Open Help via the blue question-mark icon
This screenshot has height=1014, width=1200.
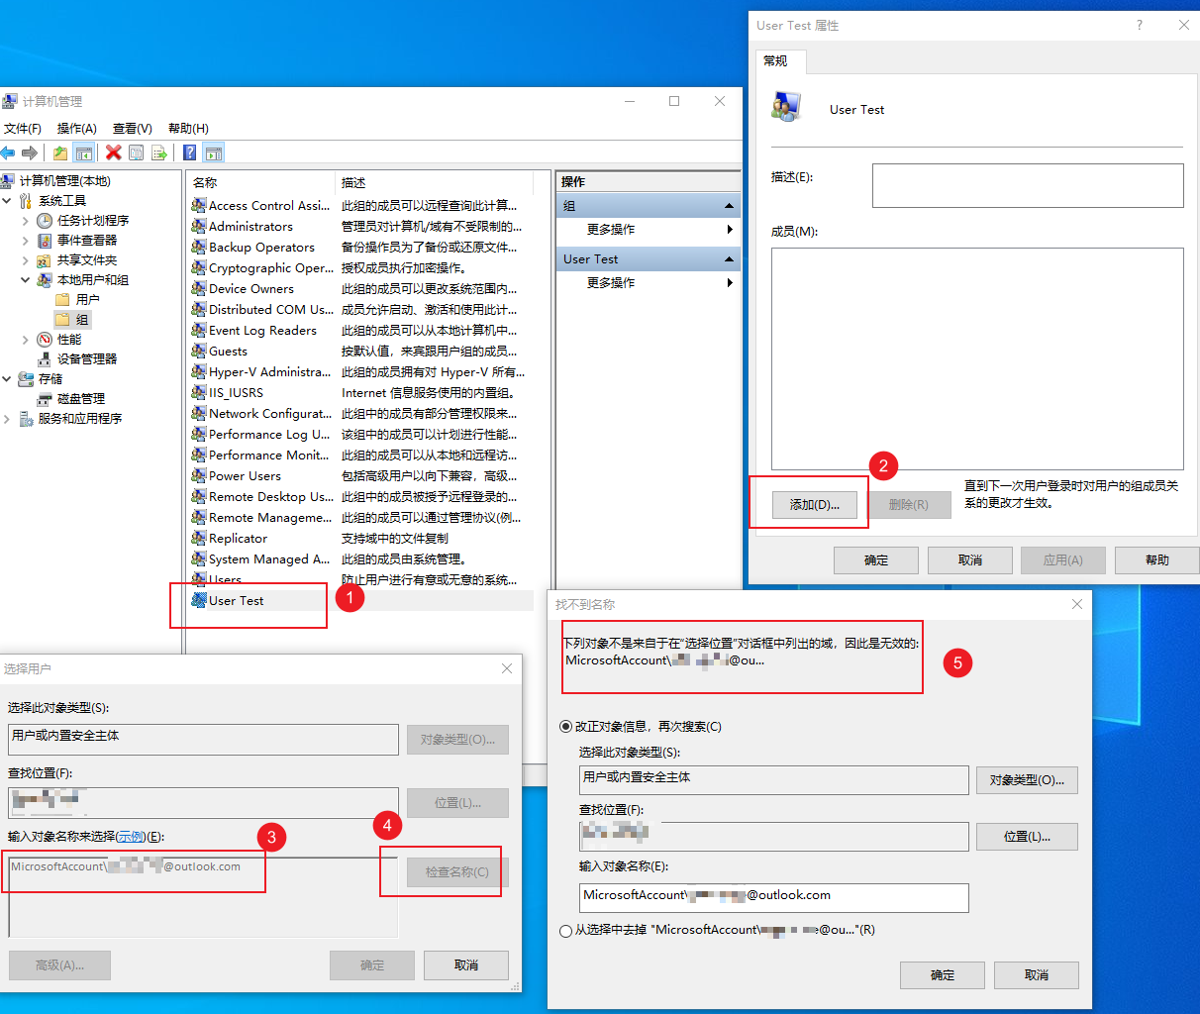click(x=190, y=152)
